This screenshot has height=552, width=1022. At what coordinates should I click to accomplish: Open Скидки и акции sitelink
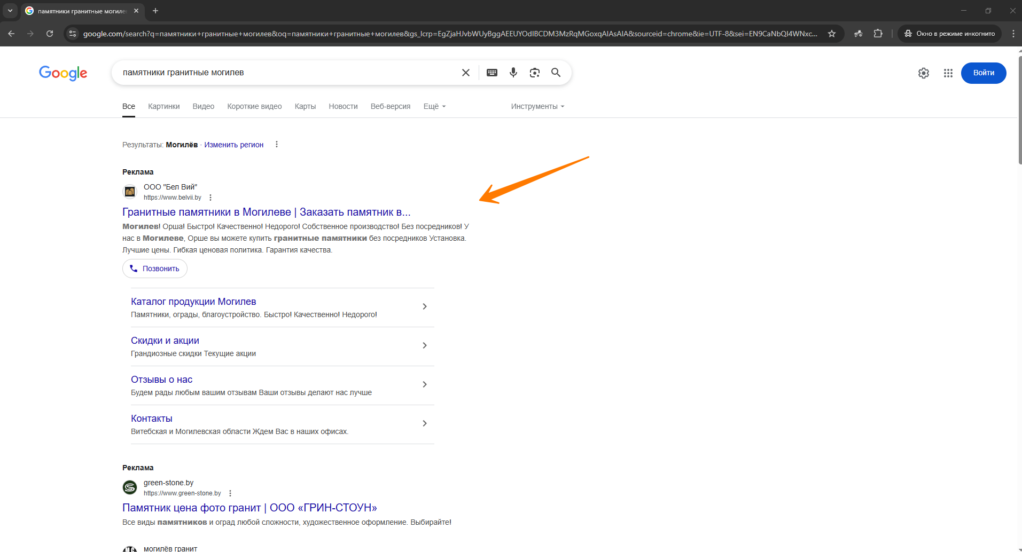pos(165,341)
